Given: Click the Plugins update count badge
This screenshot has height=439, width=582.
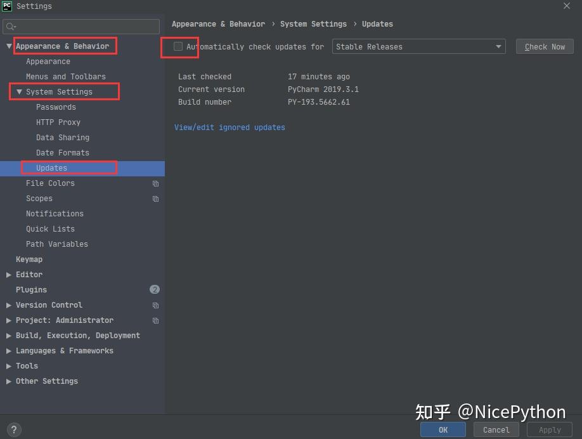Looking at the screenshot, I should pyautogui.click(x=155, y=289).
